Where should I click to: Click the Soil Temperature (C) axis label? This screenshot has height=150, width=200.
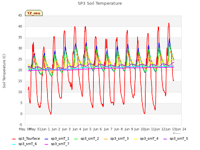coord(4,71)
